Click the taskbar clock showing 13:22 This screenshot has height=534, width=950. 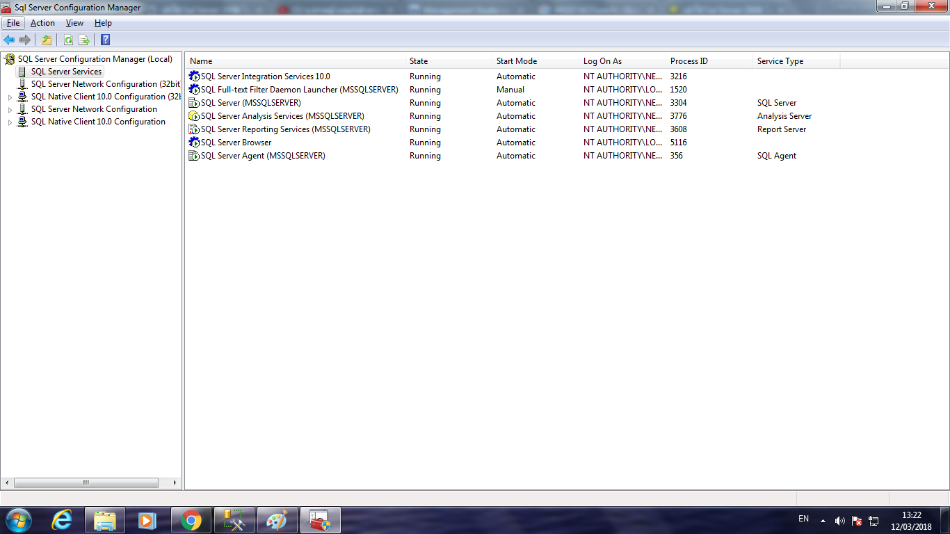[911, 521]
